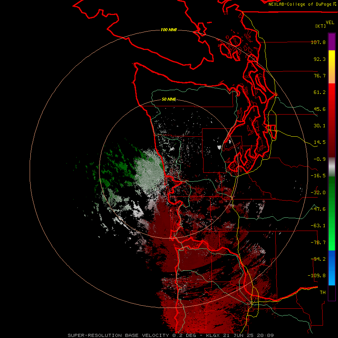This screenshot has width=338, height=338.
Task: Select the -63.1 scale value
Action: (318, 226)
